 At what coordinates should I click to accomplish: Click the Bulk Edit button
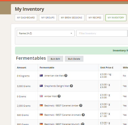(x=55, y=59)
